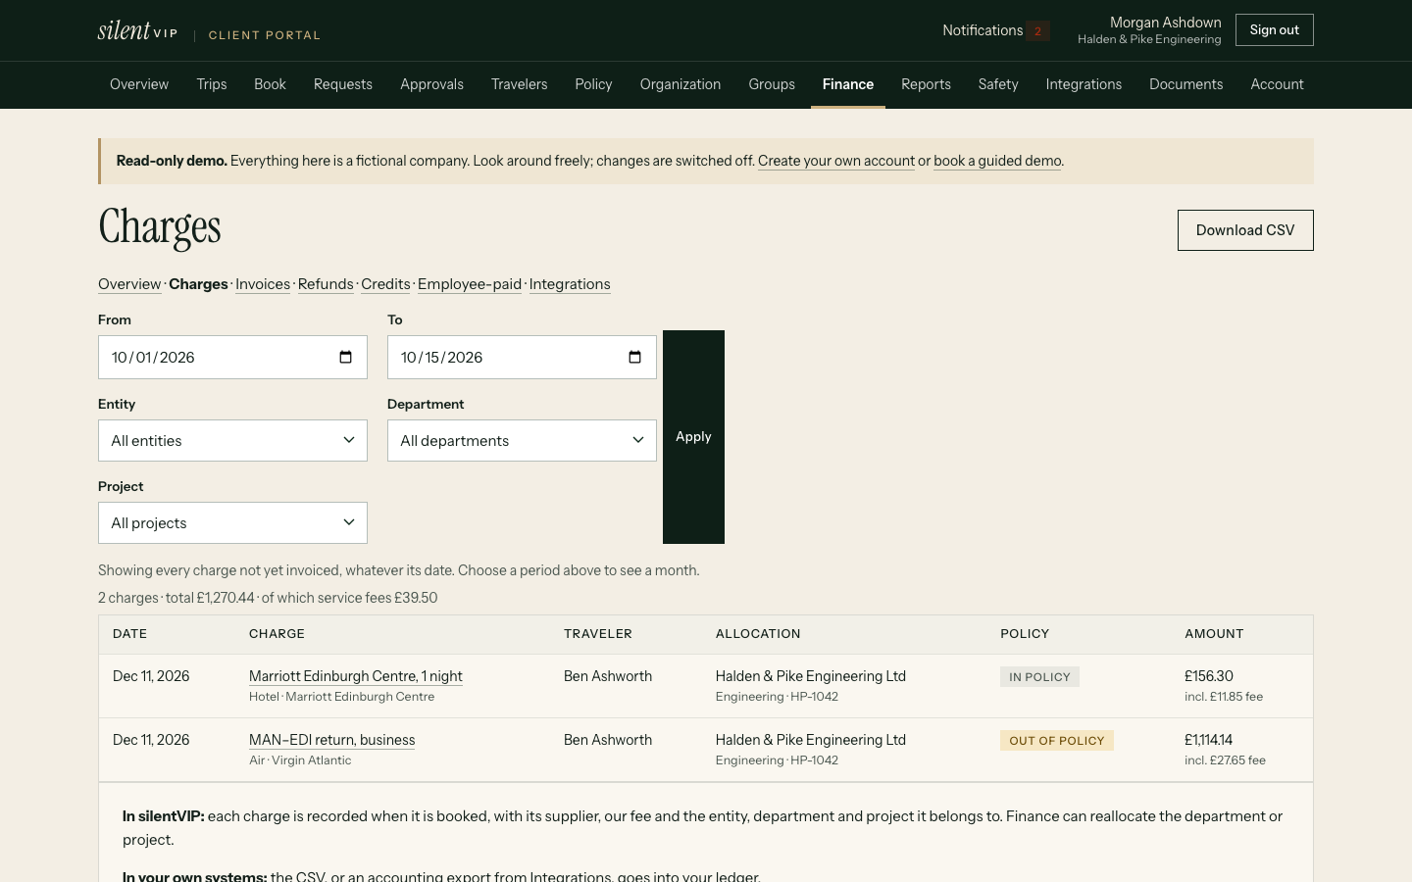Open the MAN–EDI return charge

(332, 740)
